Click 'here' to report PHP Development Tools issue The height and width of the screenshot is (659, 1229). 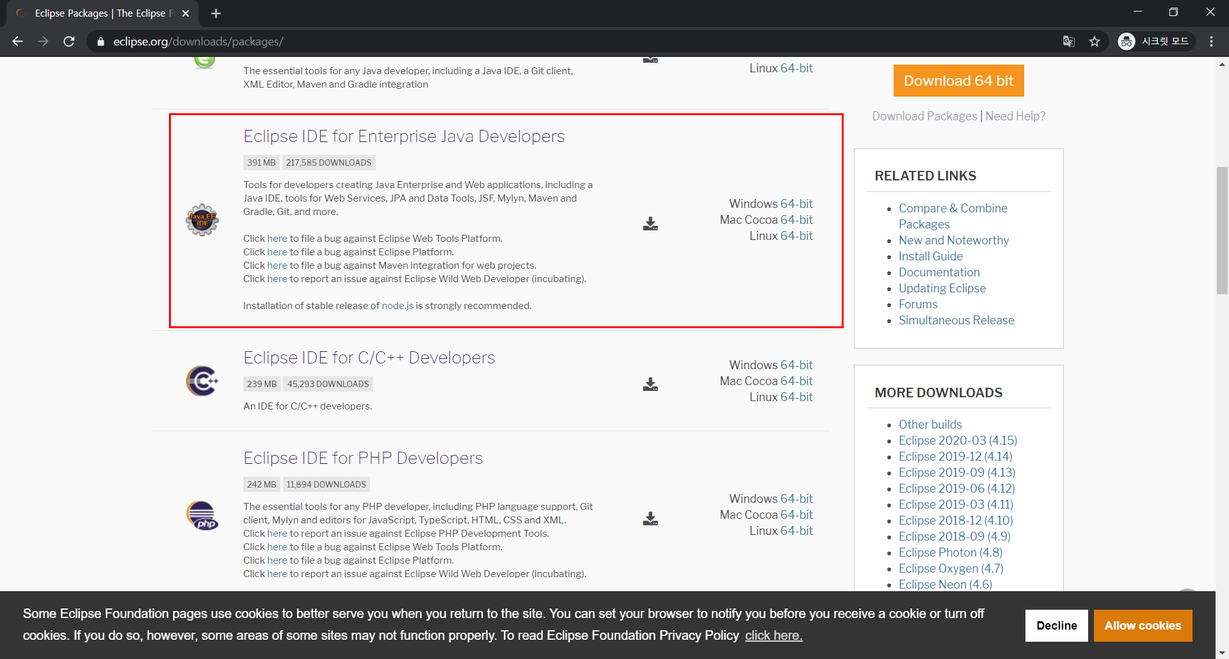pyautogui.click(x=277, y=534)
